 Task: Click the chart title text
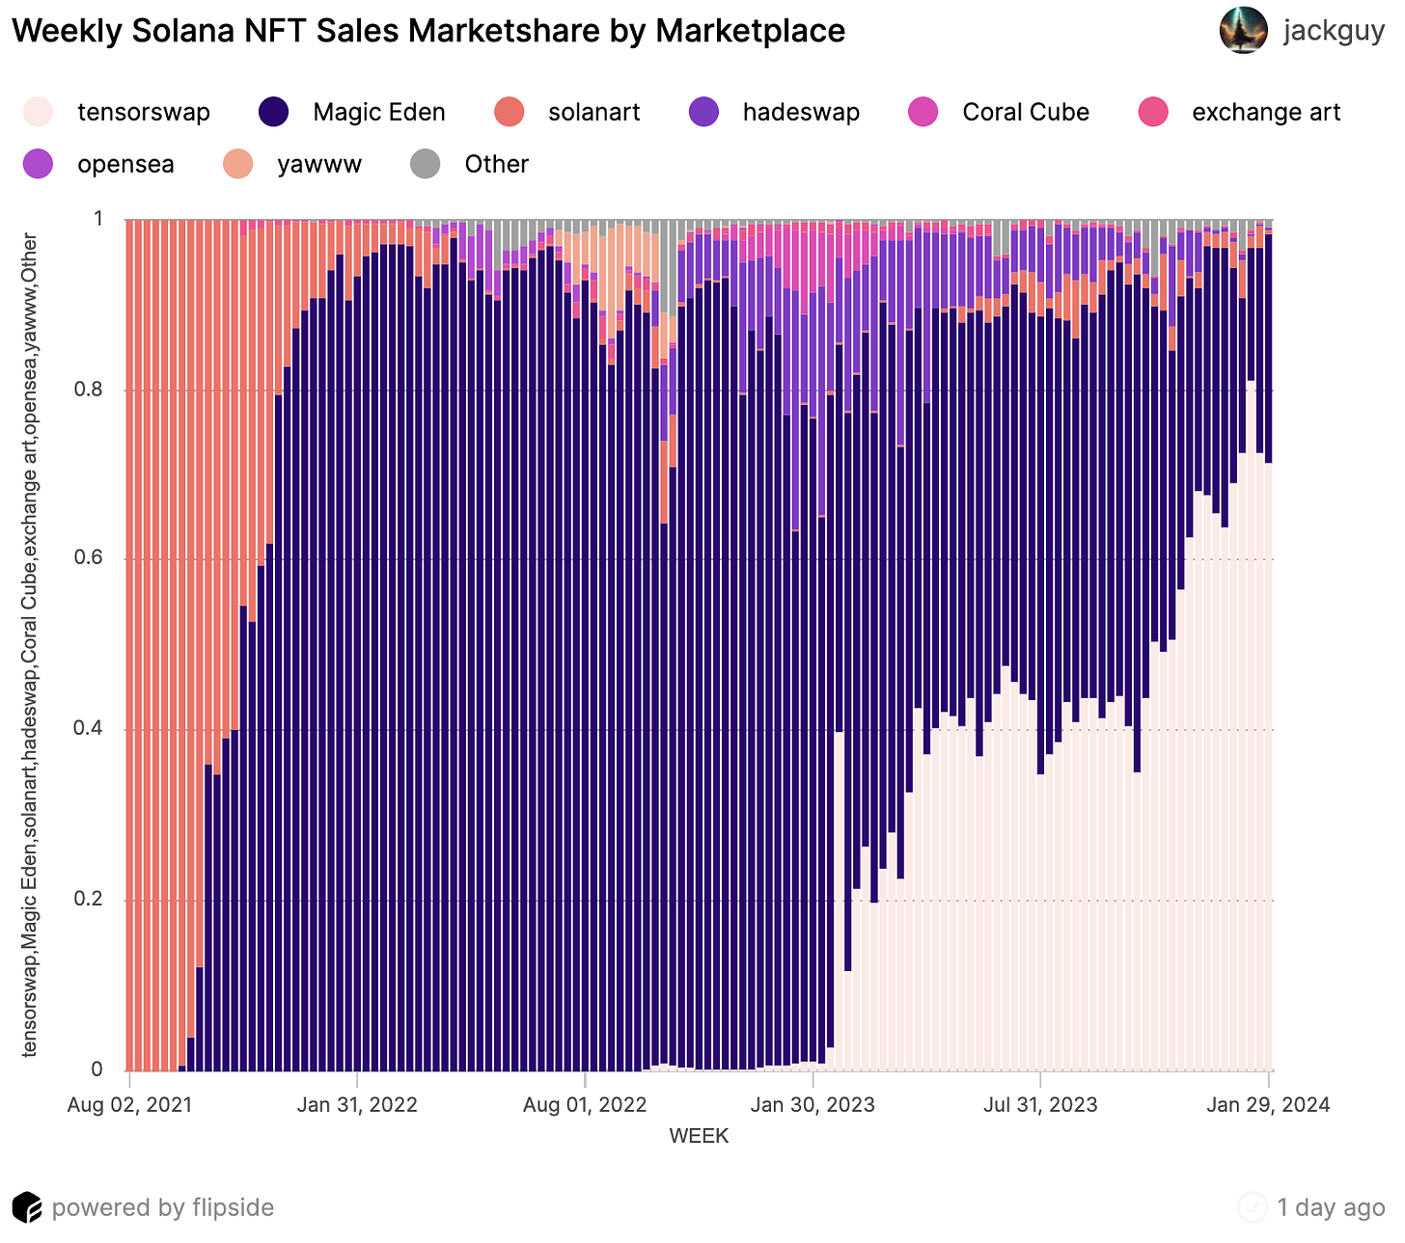(x=428, y=31)
